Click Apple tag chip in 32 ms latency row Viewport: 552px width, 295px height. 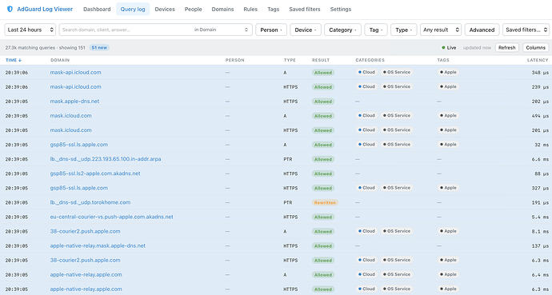[448, 145]
